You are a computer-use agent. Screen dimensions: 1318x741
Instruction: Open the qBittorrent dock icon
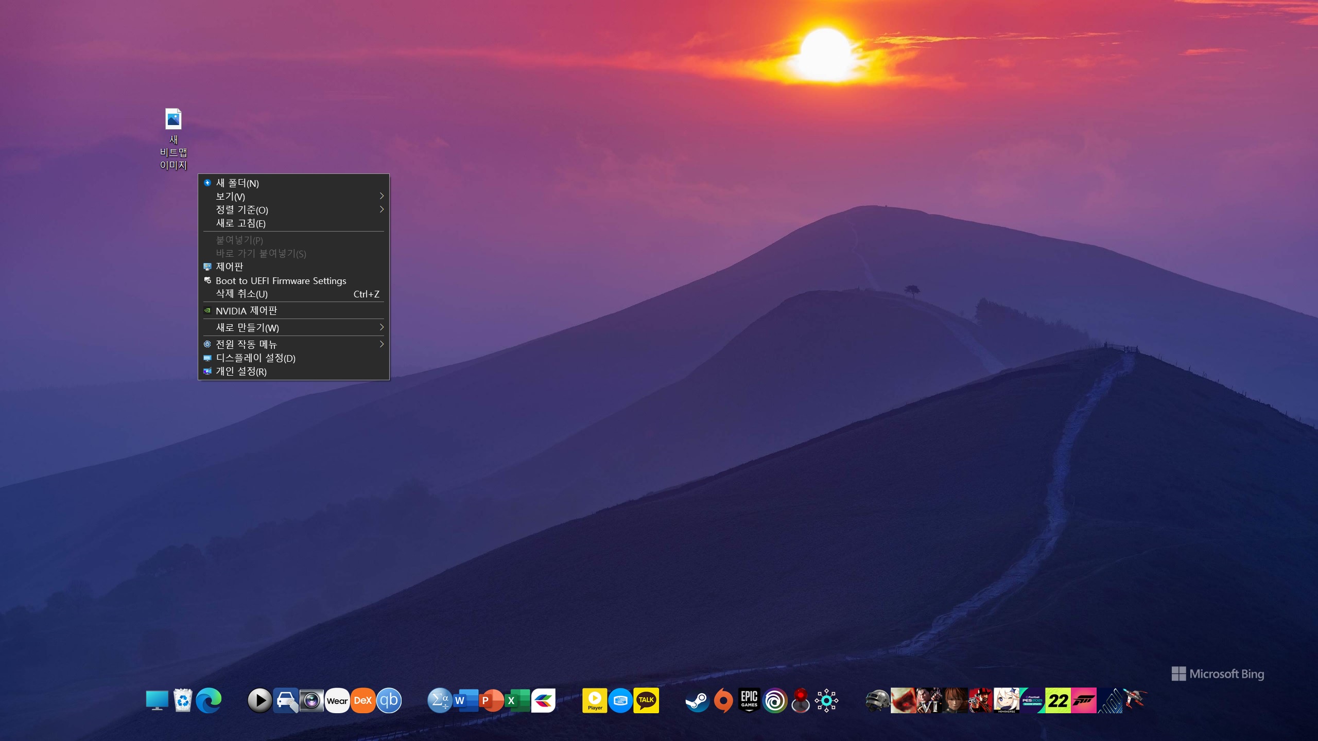(x=389, y=700)
